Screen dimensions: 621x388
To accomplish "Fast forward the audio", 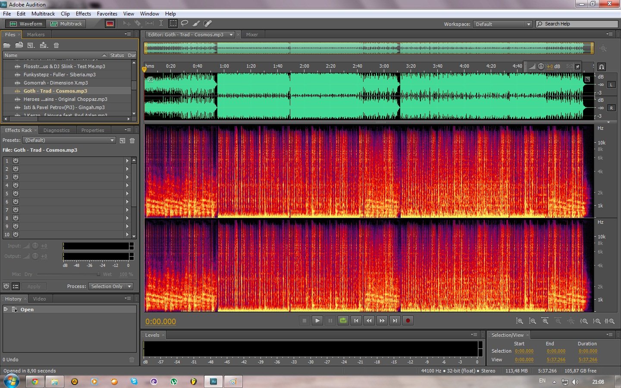I will [382, 321].
